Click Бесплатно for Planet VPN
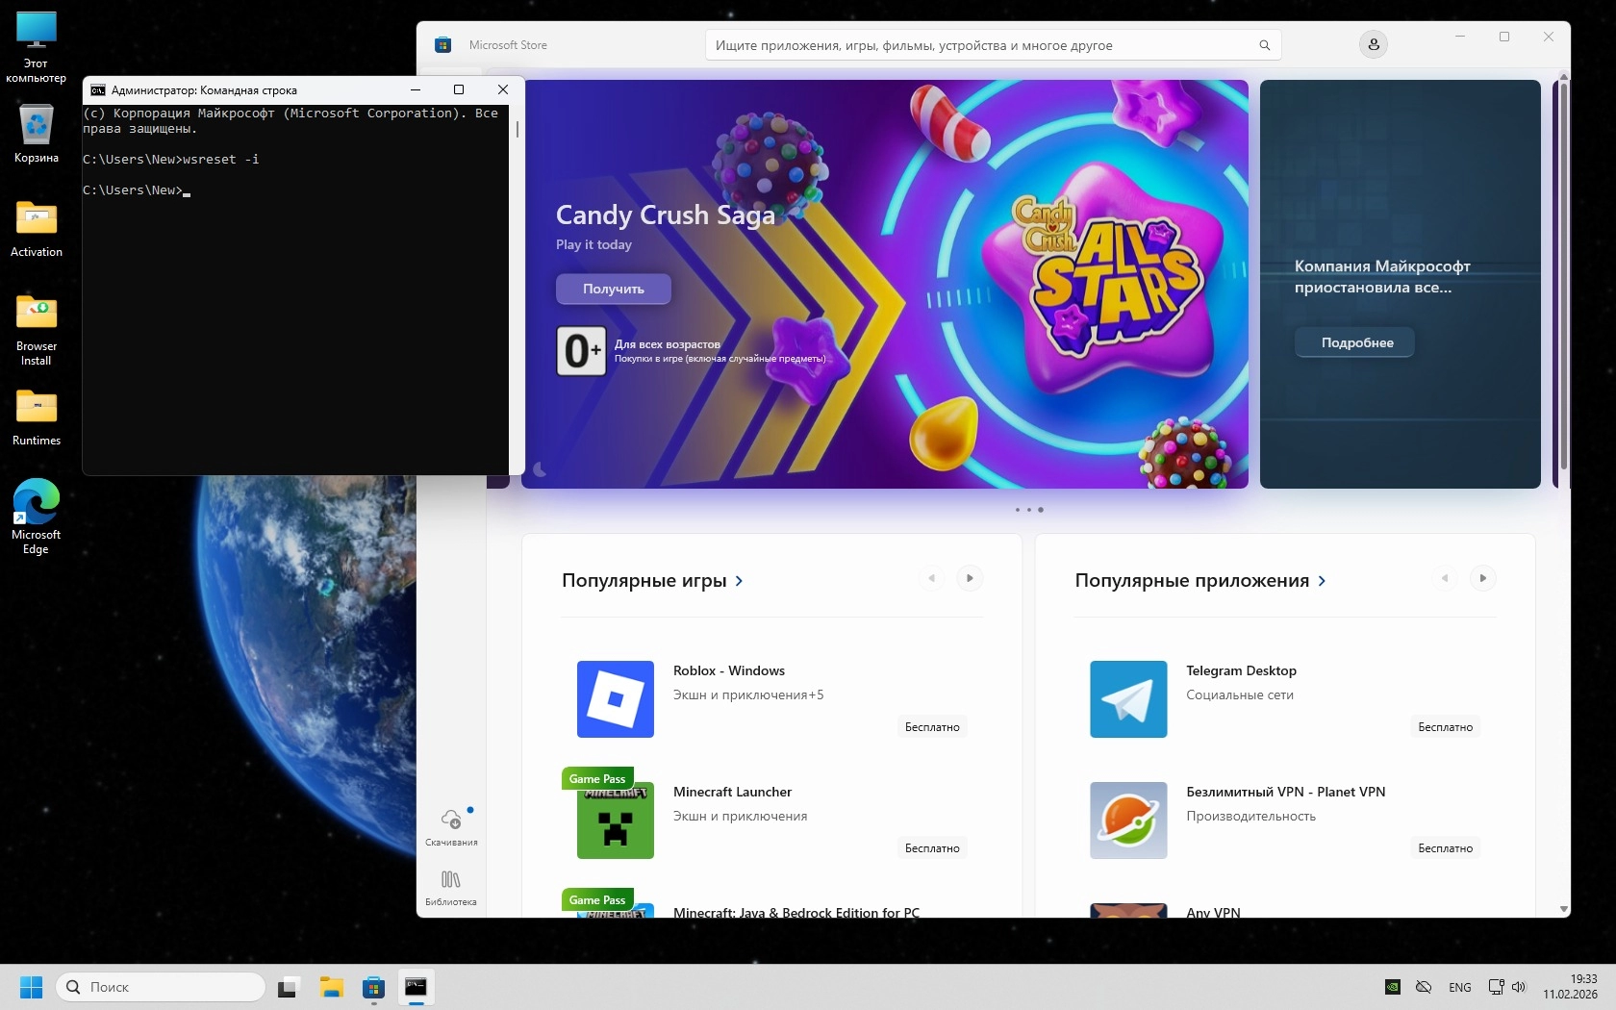 (1445, 848)
